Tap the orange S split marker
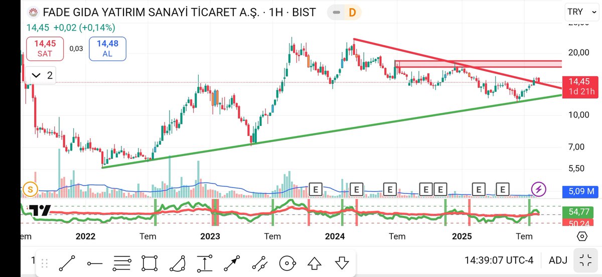 tap(31, 189)
